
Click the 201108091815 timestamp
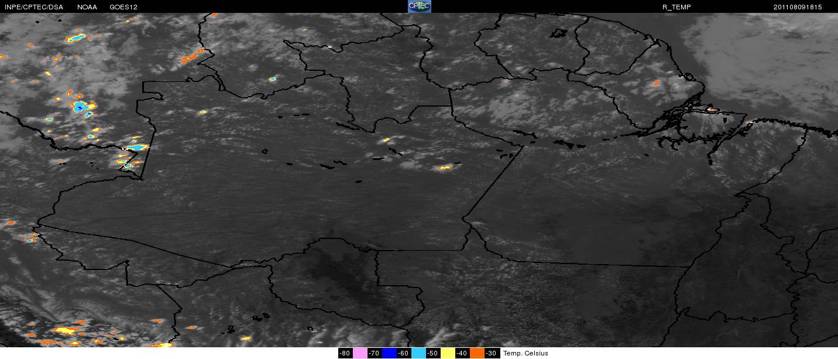(x=798, y=7)
